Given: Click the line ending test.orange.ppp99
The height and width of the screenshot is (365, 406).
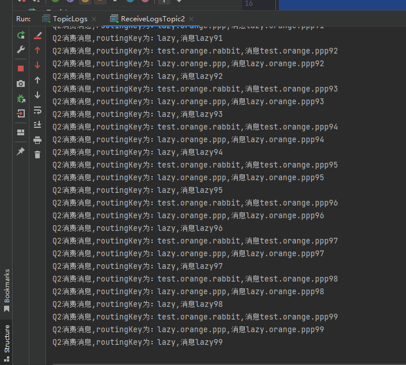Looking at the screenshot, I should coord(195,317).
